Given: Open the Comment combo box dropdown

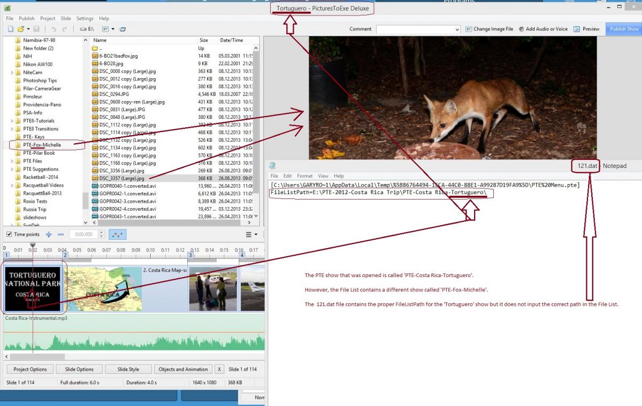Looking at the screenshot, I should (457, 29).
